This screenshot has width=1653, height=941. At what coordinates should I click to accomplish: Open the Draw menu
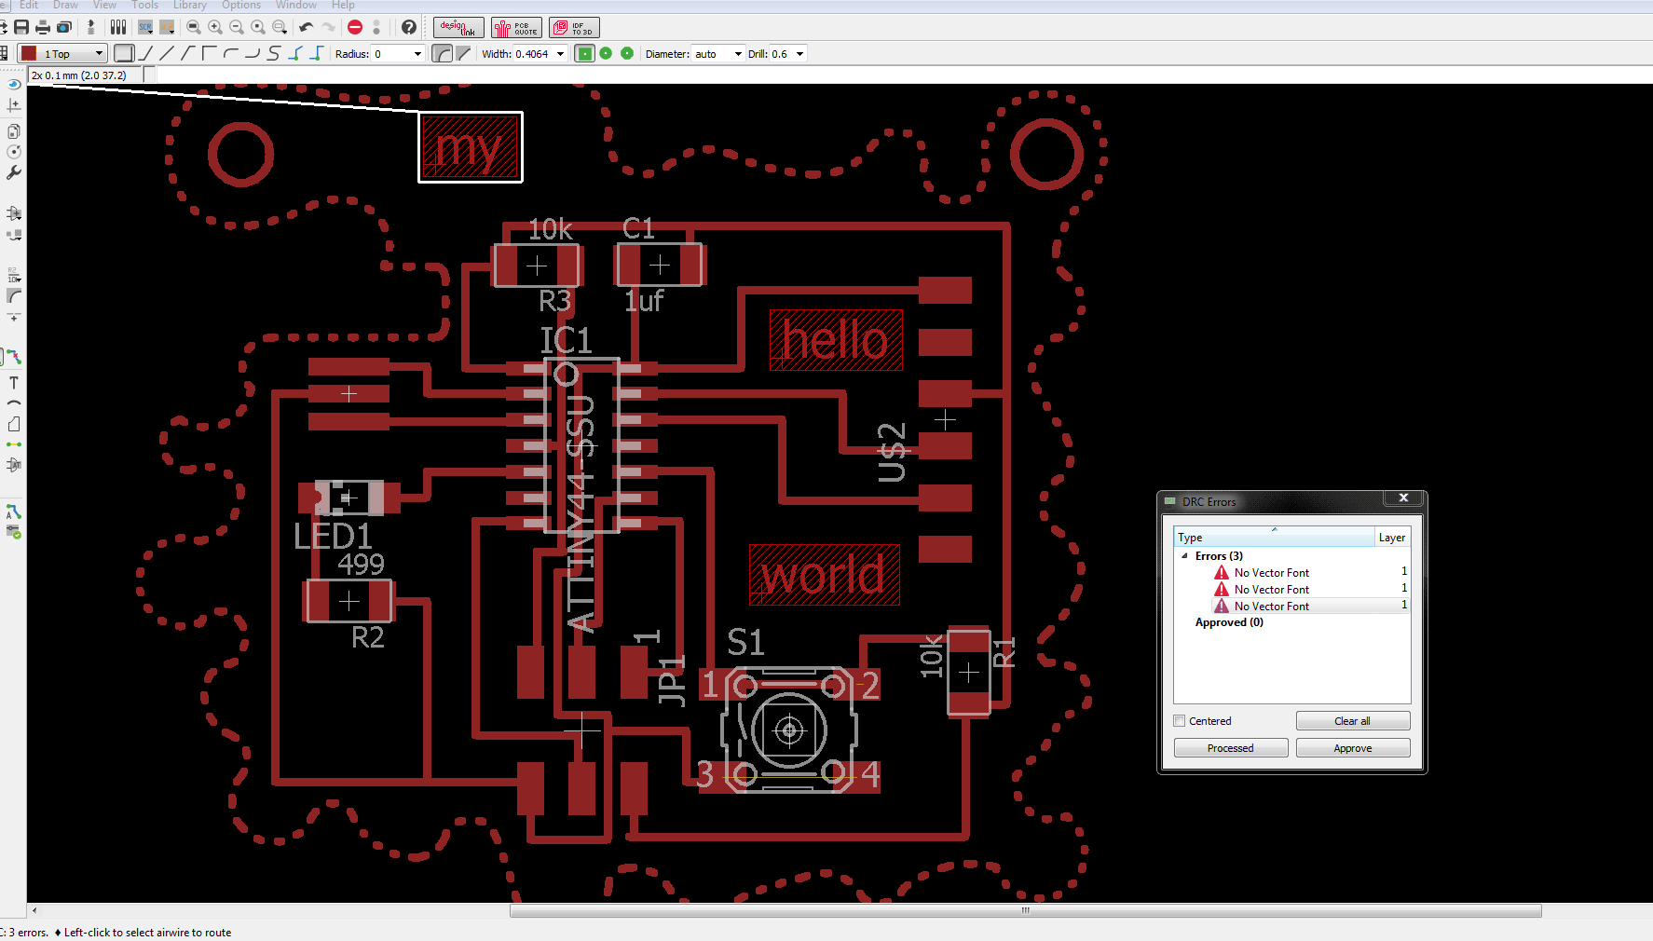click(x=65, y=6)
